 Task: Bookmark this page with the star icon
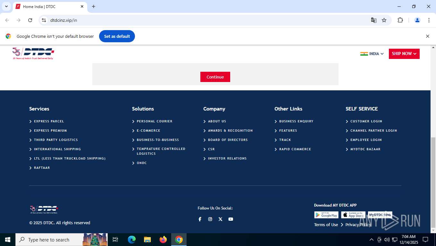(x=384, y=20)
